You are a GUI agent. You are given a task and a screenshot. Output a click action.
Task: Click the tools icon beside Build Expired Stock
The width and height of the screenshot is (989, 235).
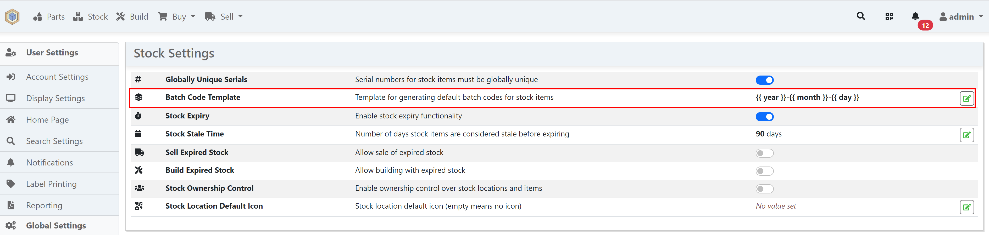pyautogui.click(x=138, y=170)
